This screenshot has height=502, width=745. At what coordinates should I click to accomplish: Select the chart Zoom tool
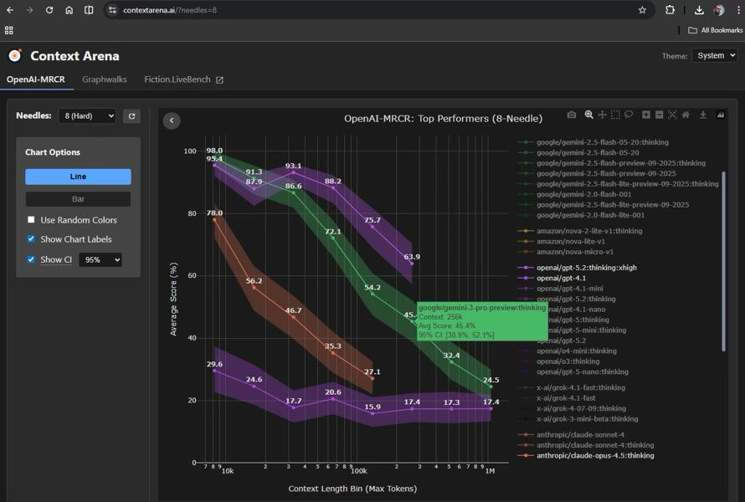point(588,115)
